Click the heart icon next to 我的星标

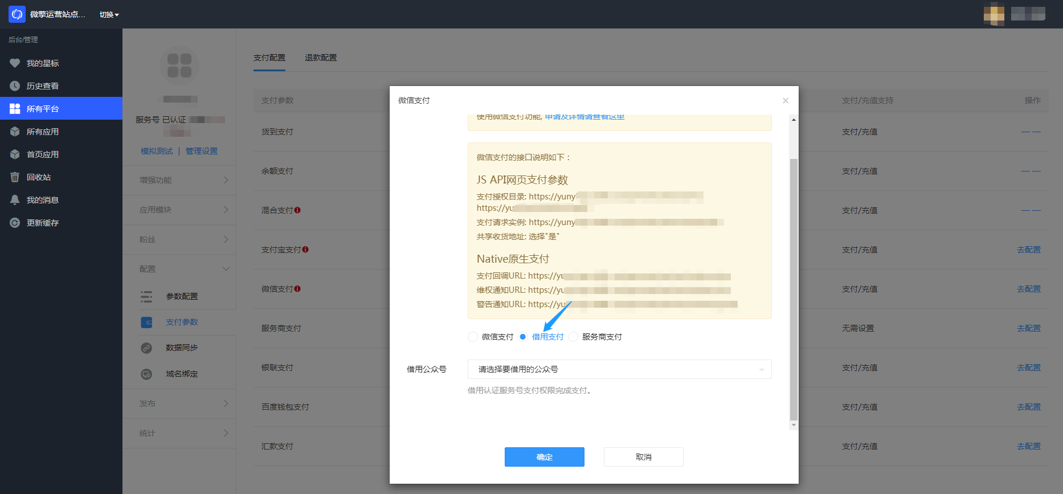click(x=15, y=63)
